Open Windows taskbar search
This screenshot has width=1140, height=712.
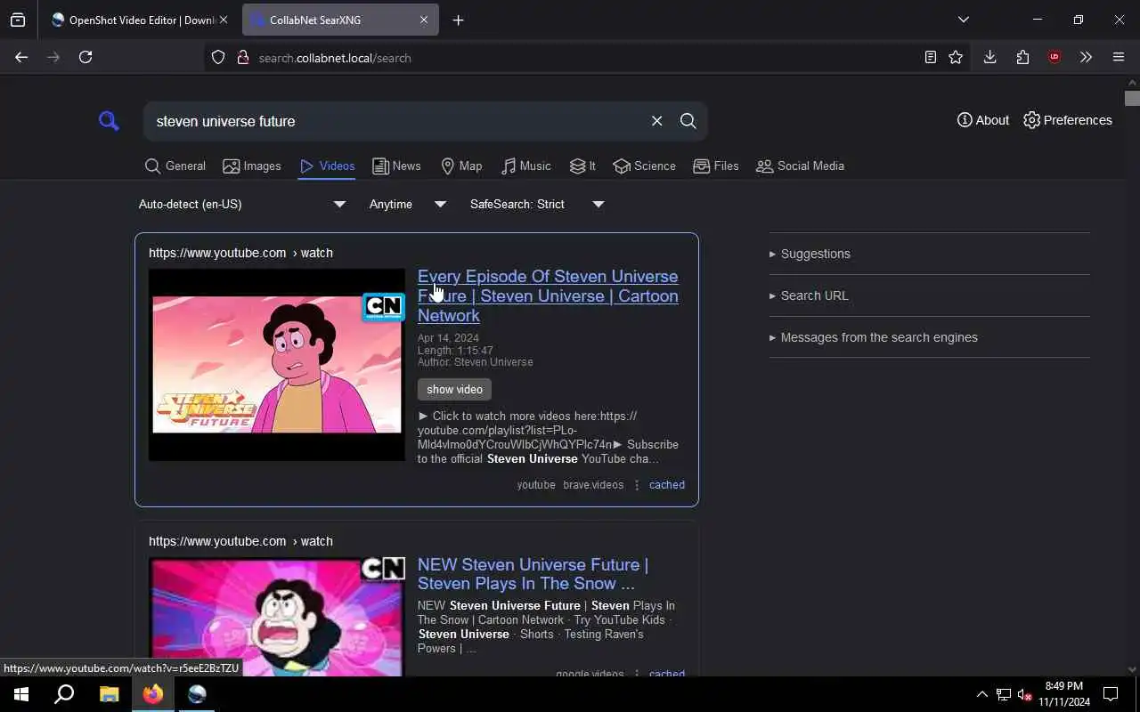(64, 694)
